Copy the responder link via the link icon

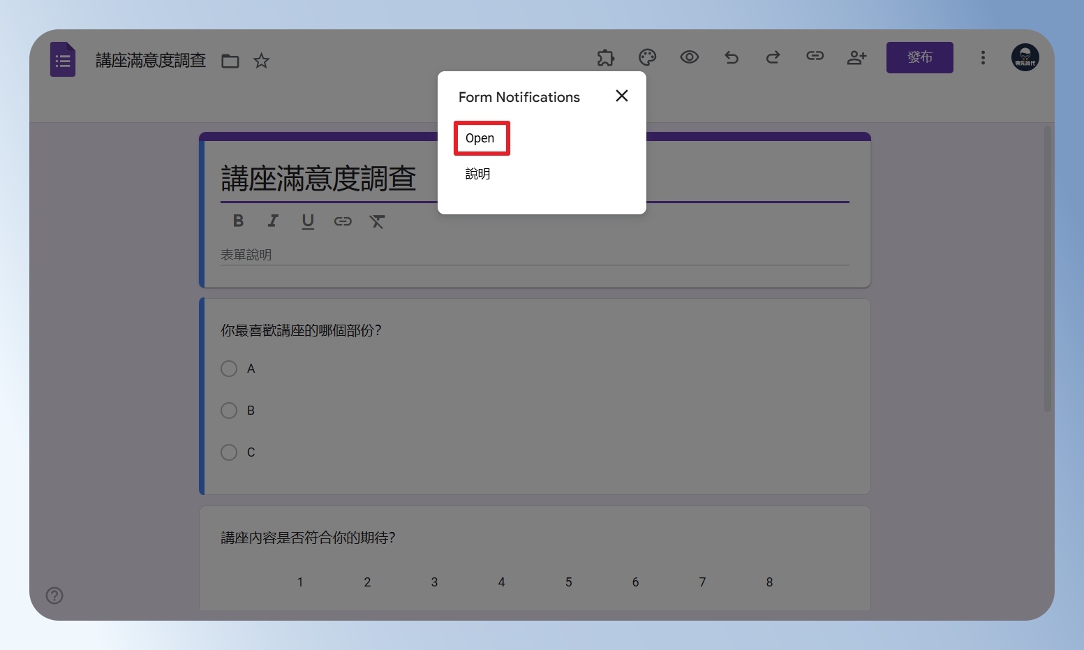[815, 56]
